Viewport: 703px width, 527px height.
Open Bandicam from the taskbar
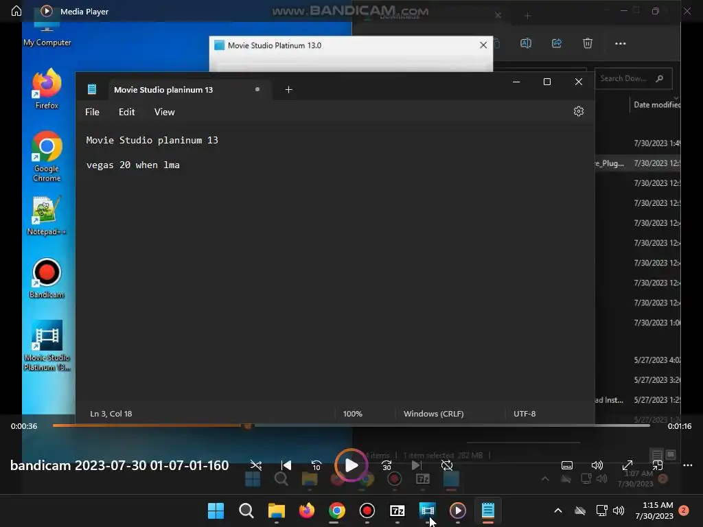[367, 511]
